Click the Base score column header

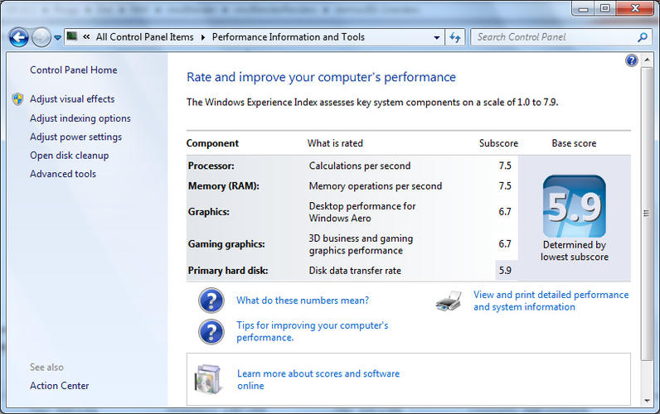click(574, 143)
